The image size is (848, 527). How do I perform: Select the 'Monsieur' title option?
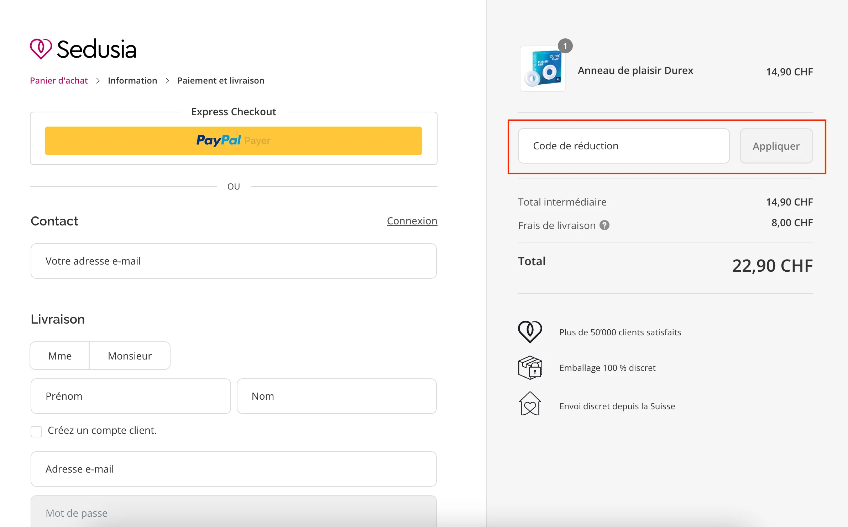(x=130, y=356)
